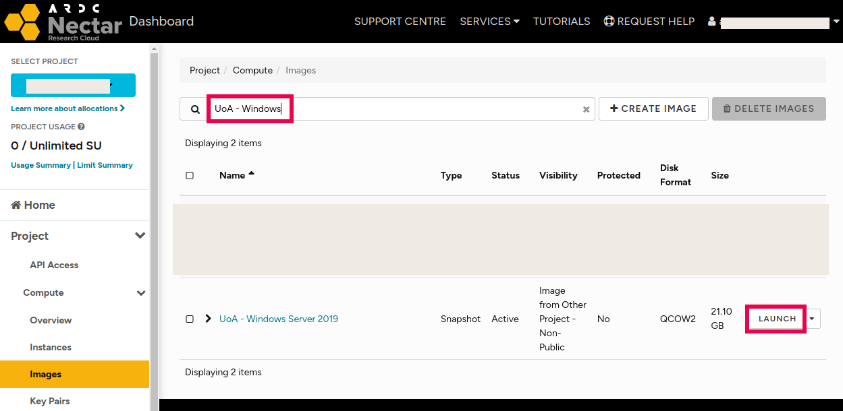Viewport: 843px width, 411px height.
Task: Click the project usage help icon
Action: pyautogui.click(x=81, y=127)
